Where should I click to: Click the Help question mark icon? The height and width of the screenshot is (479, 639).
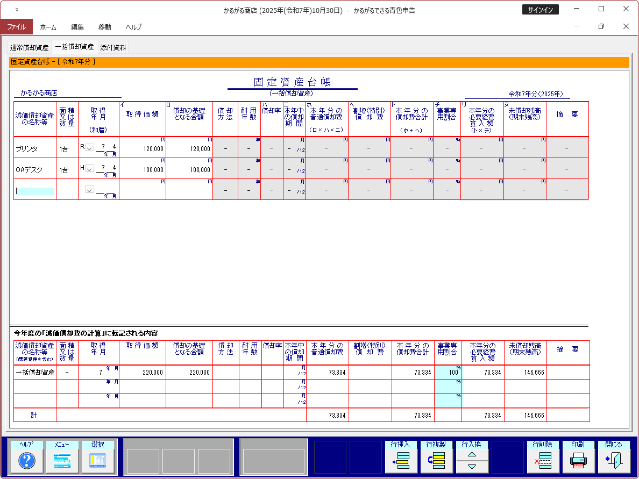point(27,461)
